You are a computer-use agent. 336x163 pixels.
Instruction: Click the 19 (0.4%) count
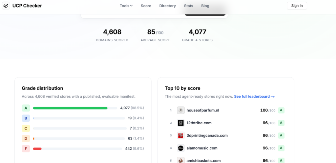click(136, 118)
